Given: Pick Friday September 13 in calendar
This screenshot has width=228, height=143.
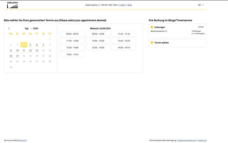Looking at the screenshot, I should tap(37, 50).
